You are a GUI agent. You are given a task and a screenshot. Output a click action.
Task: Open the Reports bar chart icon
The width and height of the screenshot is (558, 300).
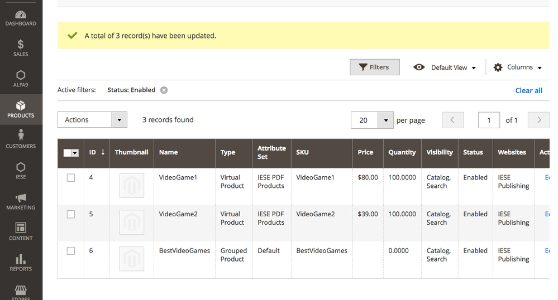[x=21, y=259]
